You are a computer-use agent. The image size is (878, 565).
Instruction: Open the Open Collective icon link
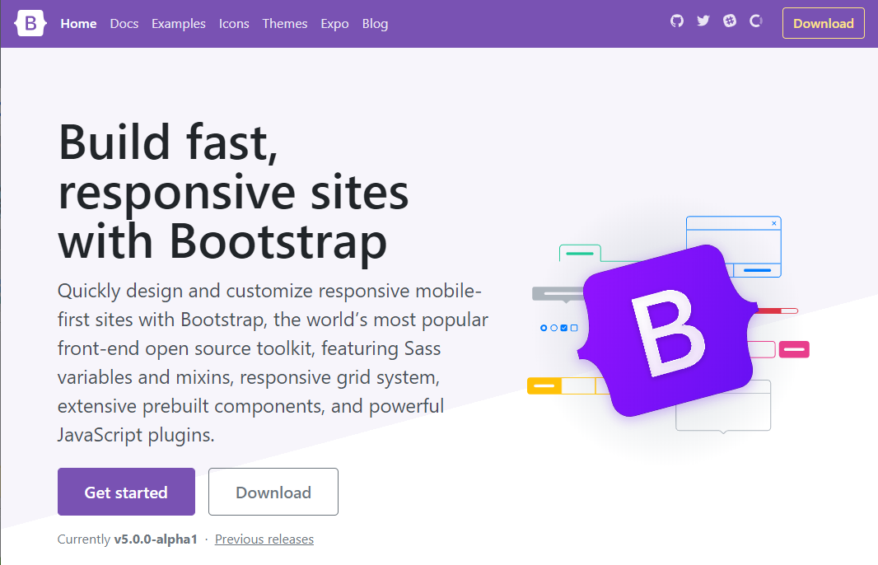(x=756, y=21)
